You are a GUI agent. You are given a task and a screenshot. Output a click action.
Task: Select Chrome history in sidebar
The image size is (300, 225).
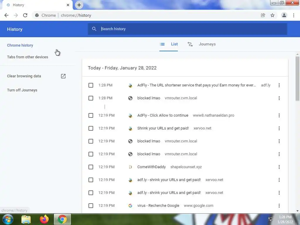coord(20,45)
